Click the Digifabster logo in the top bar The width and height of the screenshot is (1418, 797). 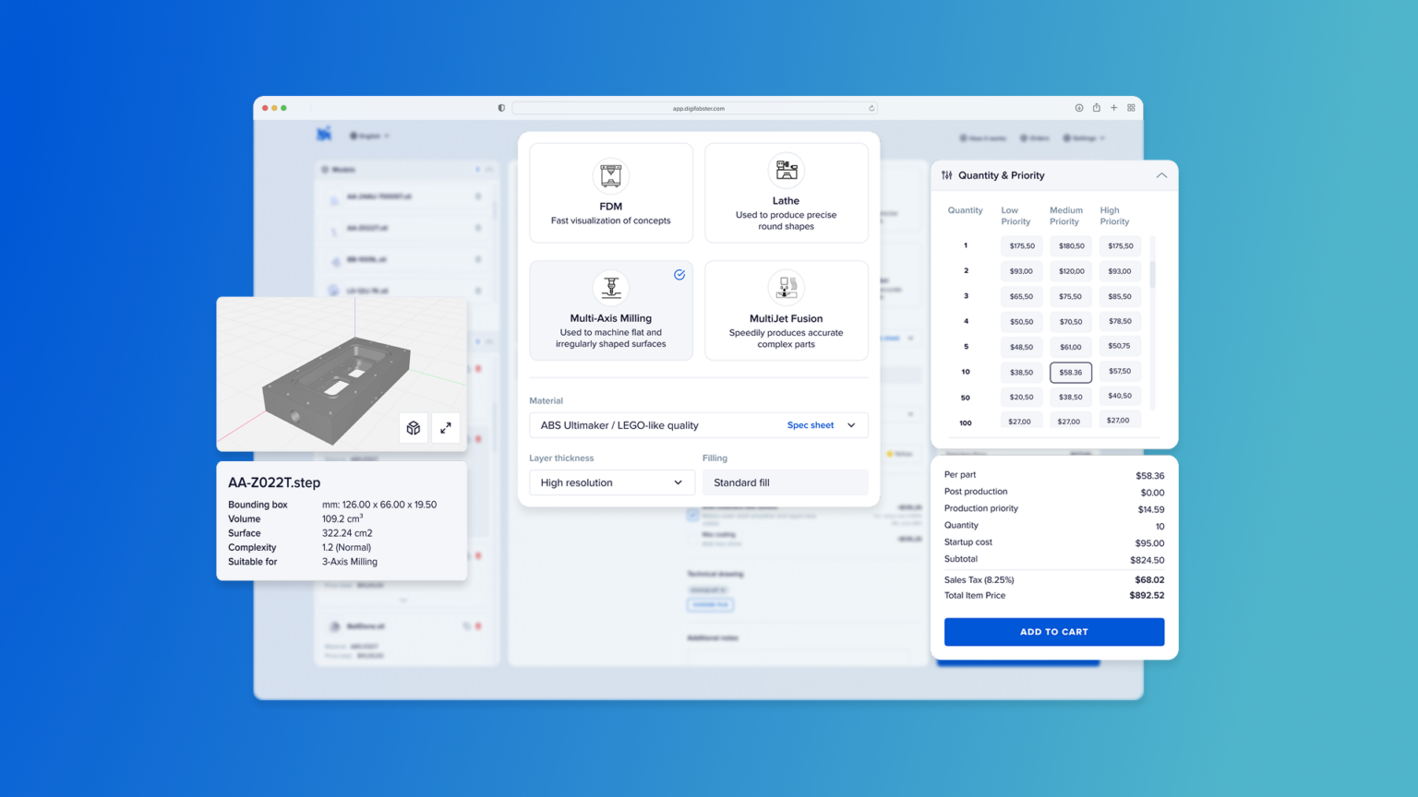click(x=325, y=135)
